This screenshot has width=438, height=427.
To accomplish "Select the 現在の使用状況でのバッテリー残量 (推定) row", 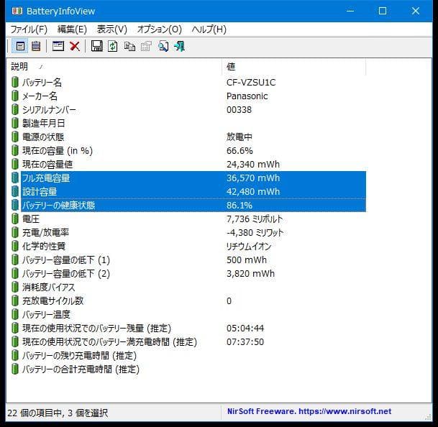I will coord(189,328).
